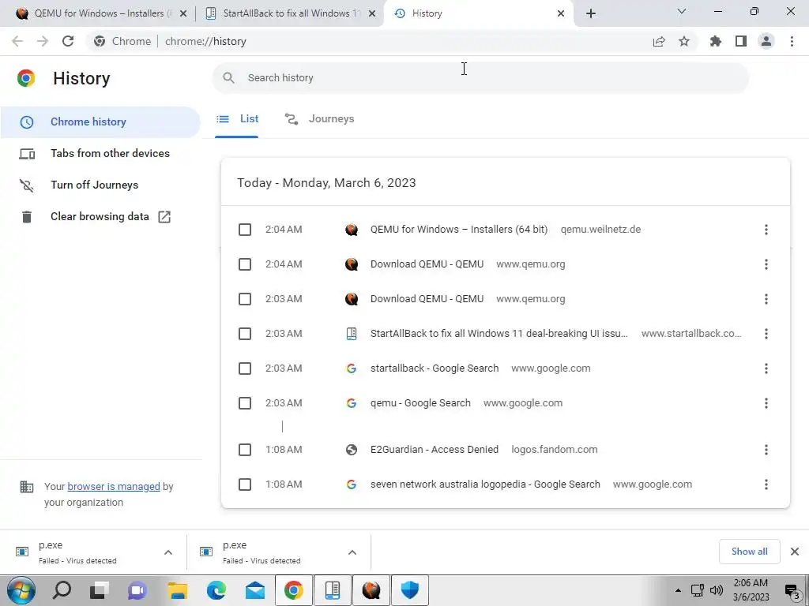Click the browser is managed link
This screenshot has width=809, height=606.
114,487
